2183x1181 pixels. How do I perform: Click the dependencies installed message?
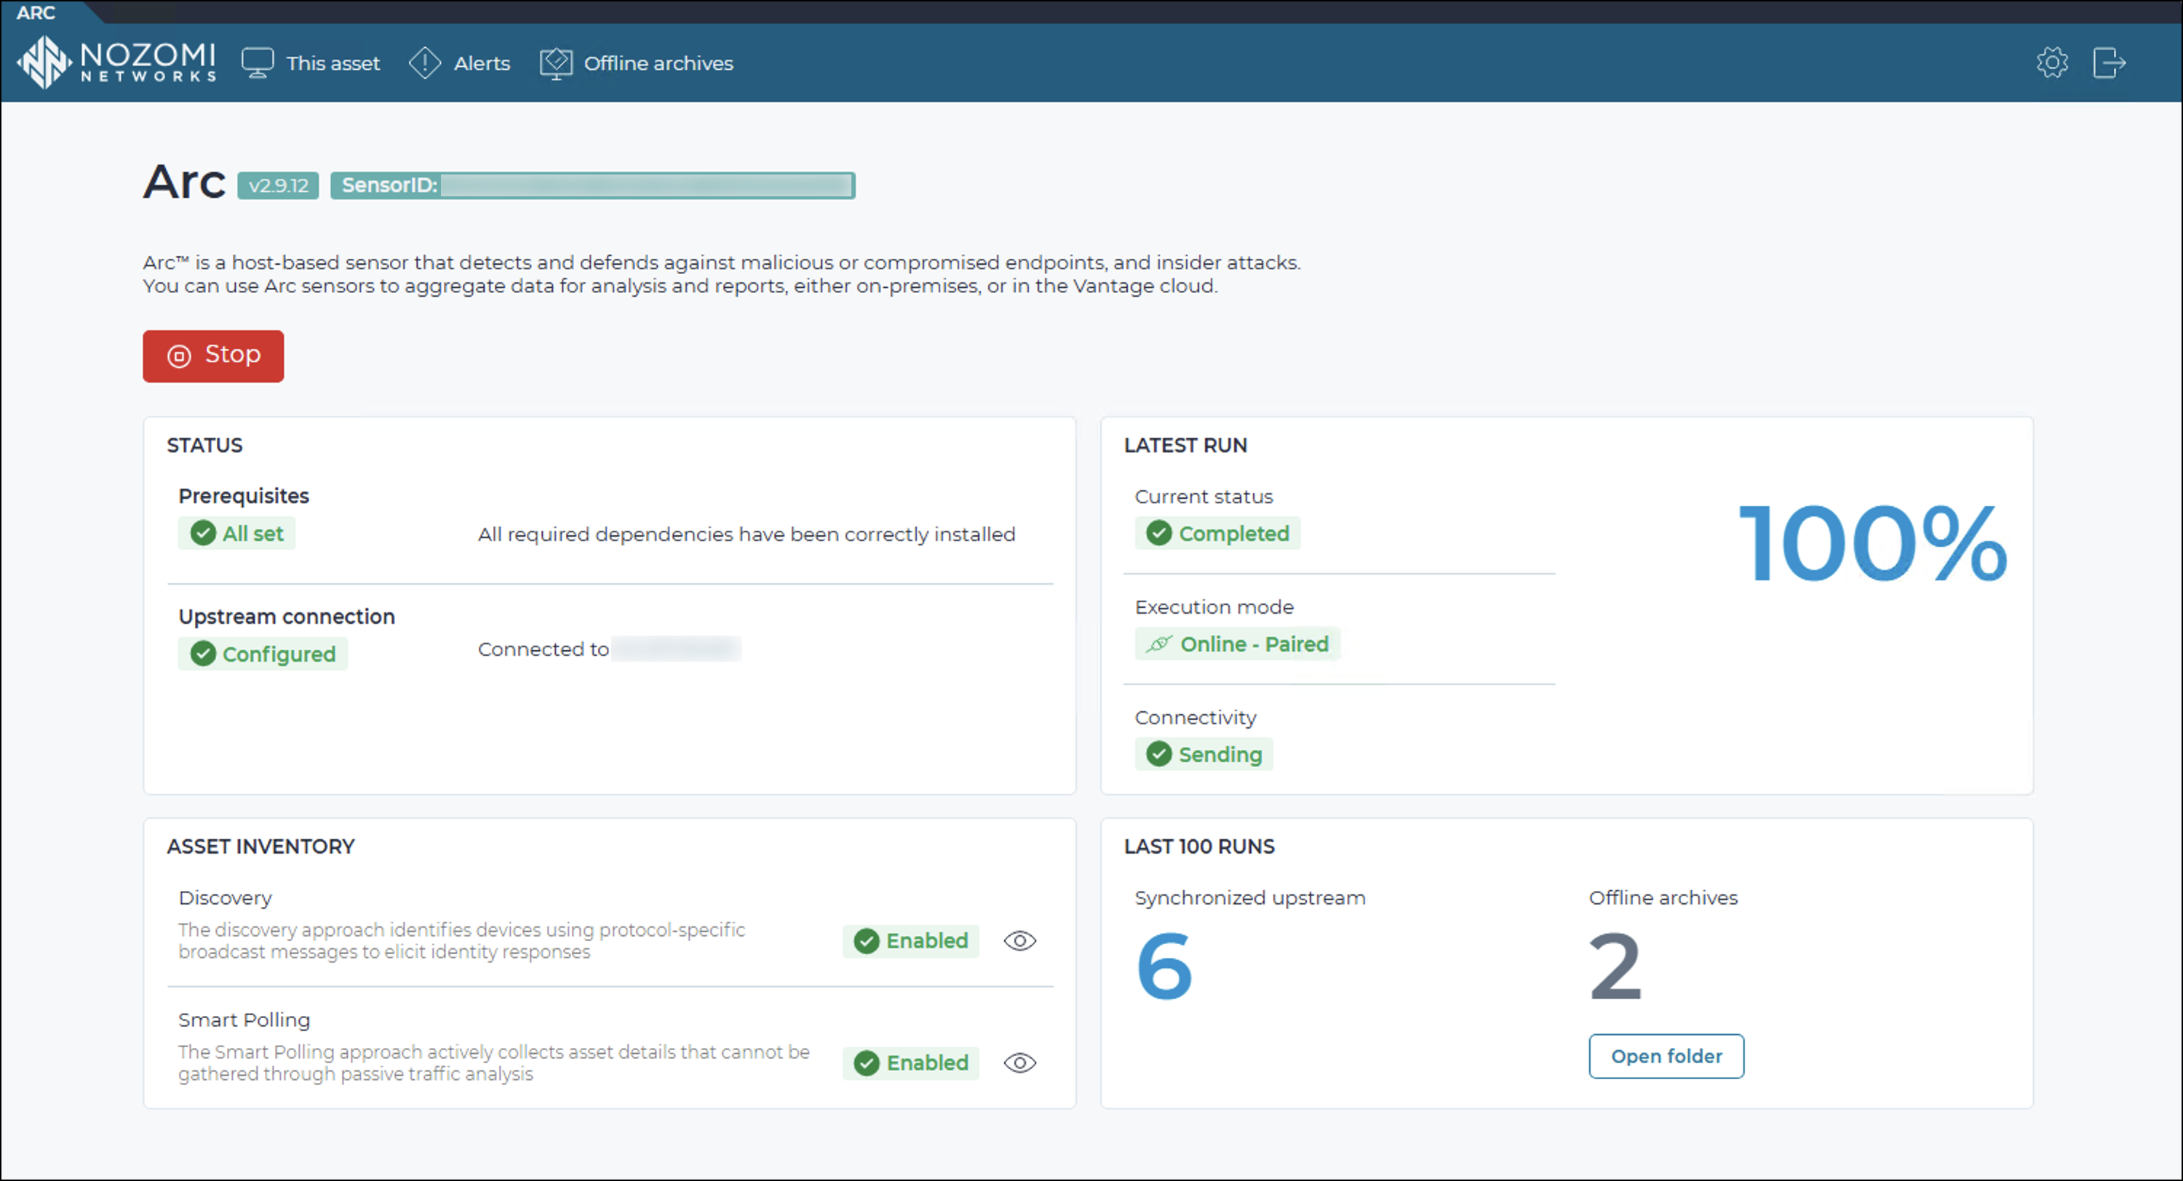pyautogui.click(x=747, y=535)
